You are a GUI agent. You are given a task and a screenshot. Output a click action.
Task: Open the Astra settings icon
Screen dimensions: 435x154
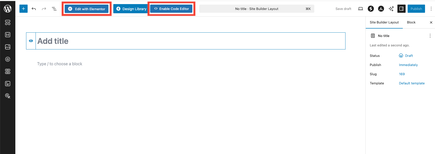[381, 9]
